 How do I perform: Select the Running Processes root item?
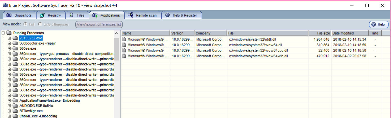29,33
